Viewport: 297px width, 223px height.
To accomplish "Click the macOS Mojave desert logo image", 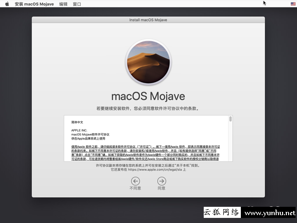I will (148, 62).
